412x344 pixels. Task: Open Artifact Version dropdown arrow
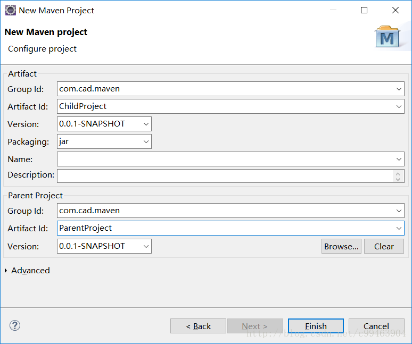pos(146,124)
